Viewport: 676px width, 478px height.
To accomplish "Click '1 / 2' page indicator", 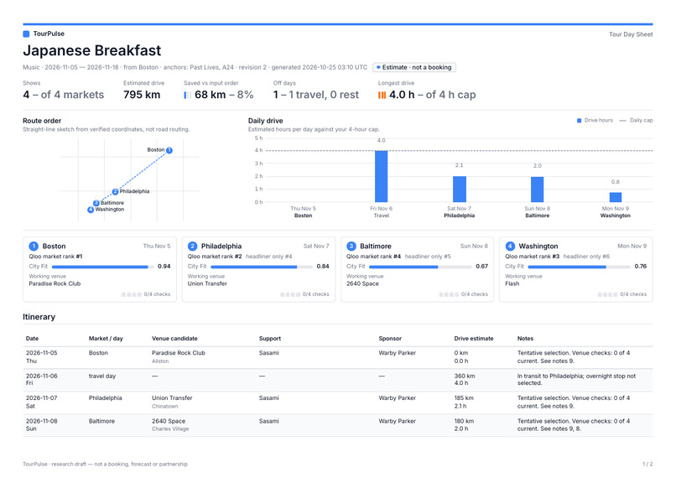I will pos(647,465).
